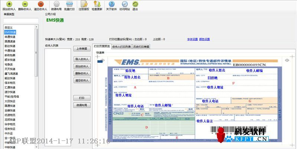The height and width of the screenshot is (149, 297).
Task: Open 关于软件 question mark icon
Action: click(x=112, y=4)
